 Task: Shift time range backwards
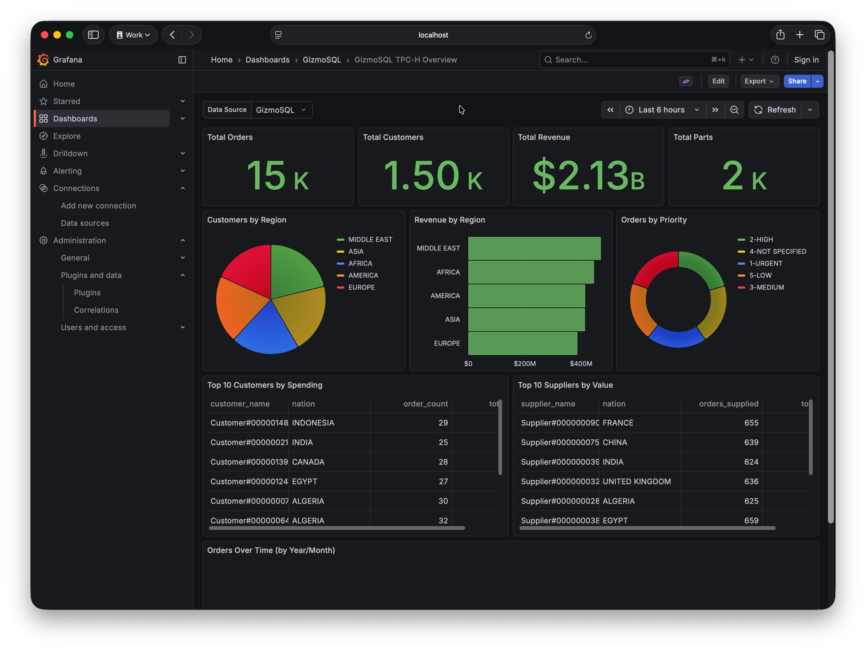point(610,110)
